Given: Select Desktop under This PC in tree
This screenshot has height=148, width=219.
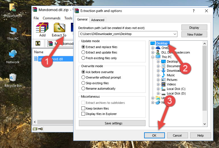Looking at the screenshot, I should (172, 61).
